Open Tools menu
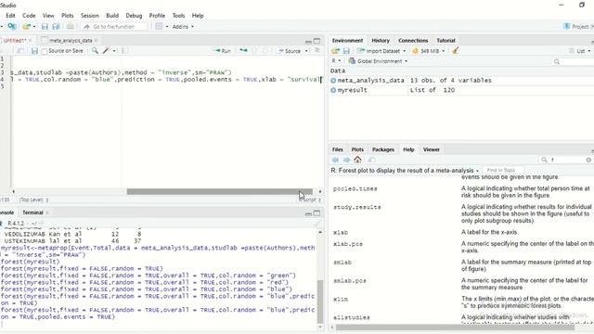Image resolution: width=594 pixels, height=334 pixels. pyautogui.click(x=178, y=16)
